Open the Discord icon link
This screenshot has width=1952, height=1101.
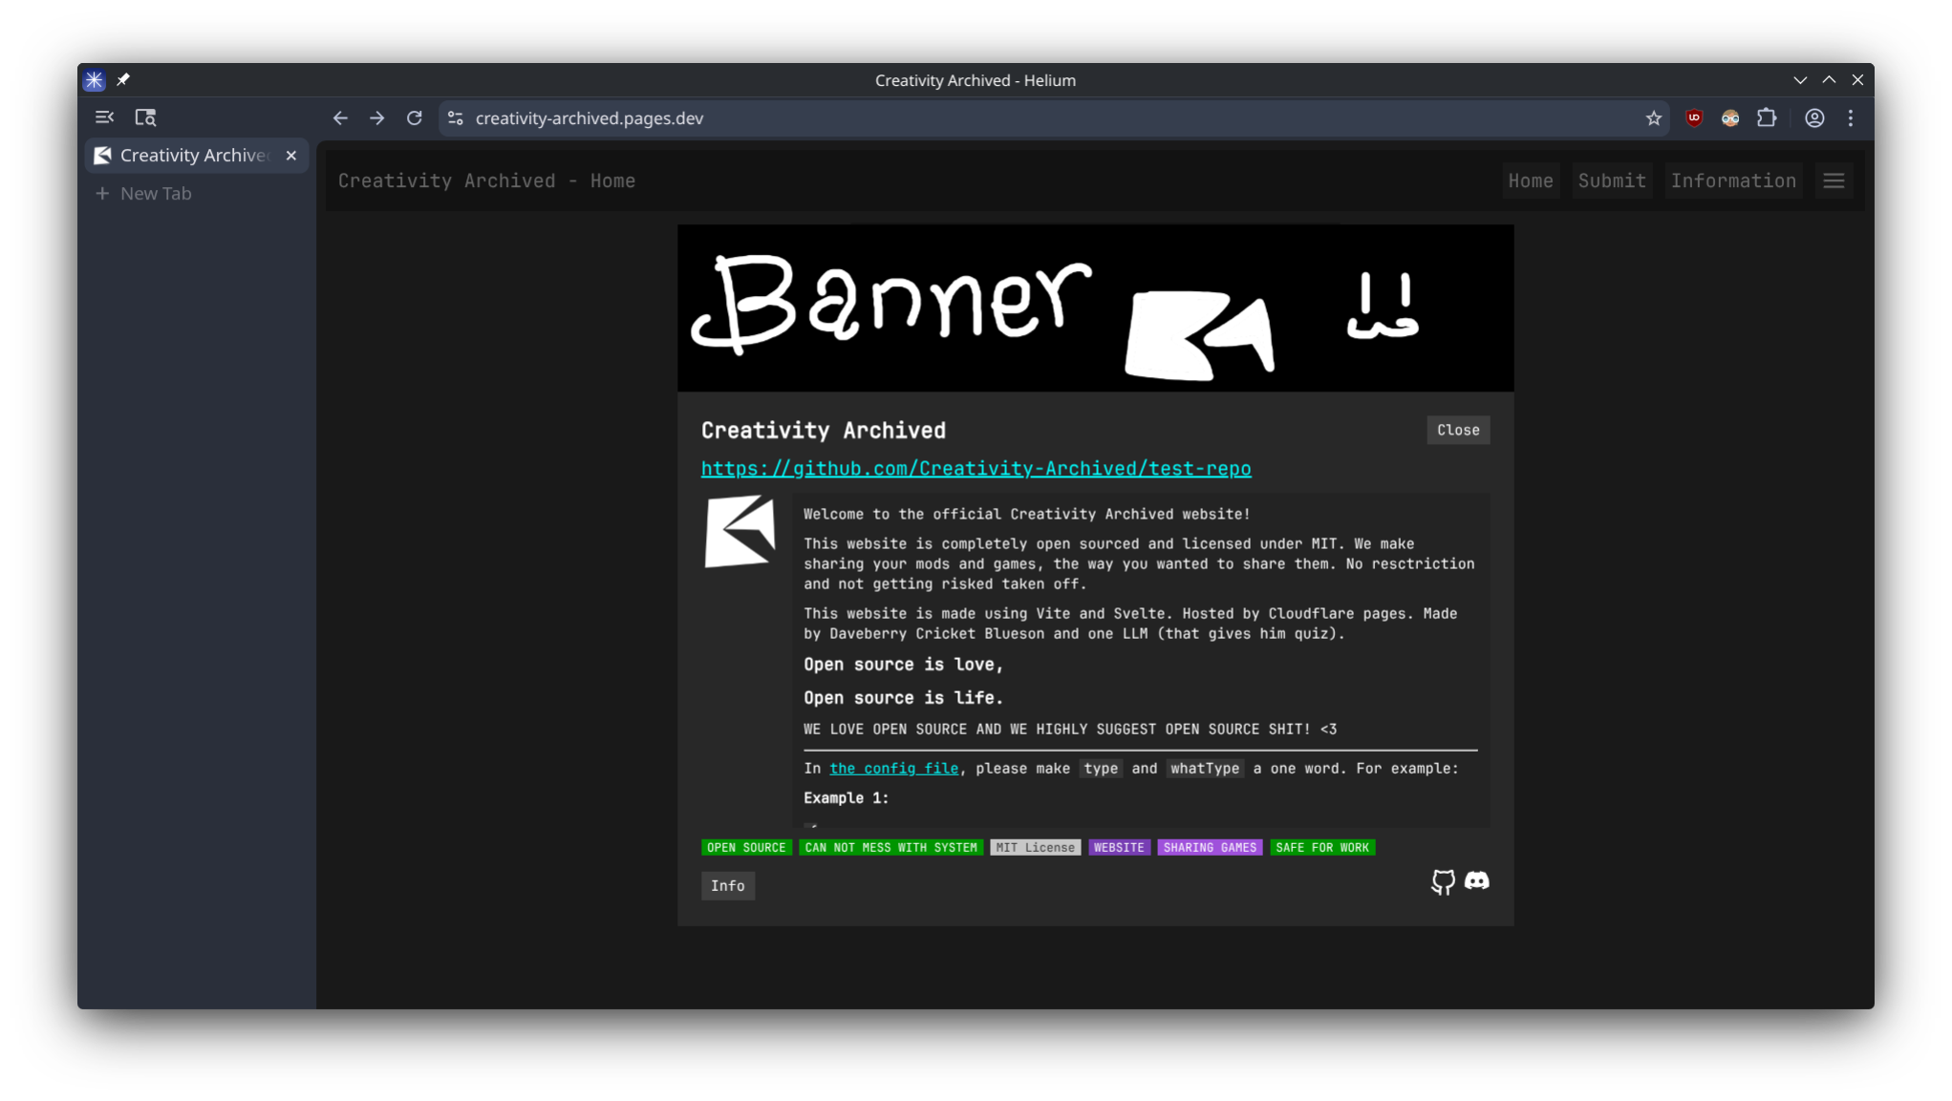coord(1476,880)
